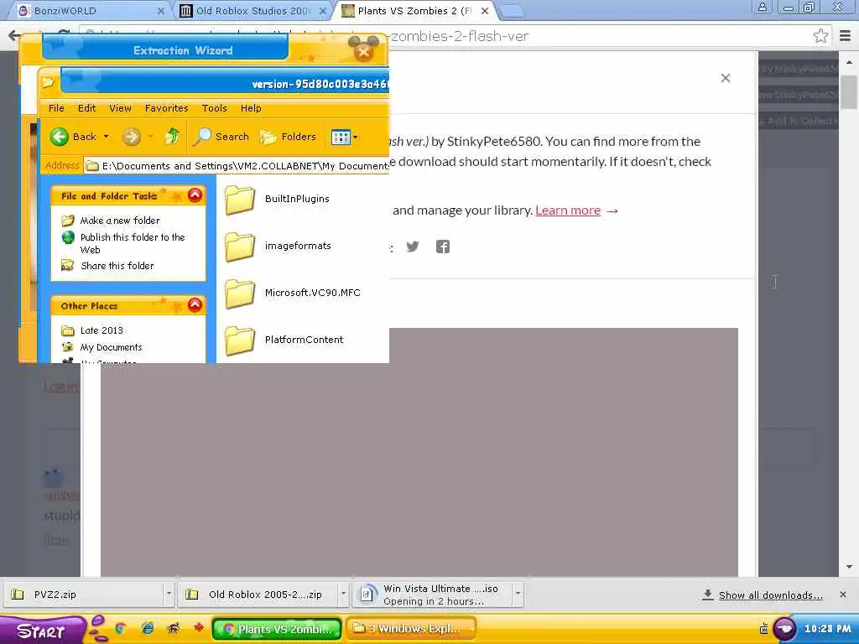Screen dimensions: 859x644
Task: Click the green Back arrow icon in Explorer
Action: point(60,137)
